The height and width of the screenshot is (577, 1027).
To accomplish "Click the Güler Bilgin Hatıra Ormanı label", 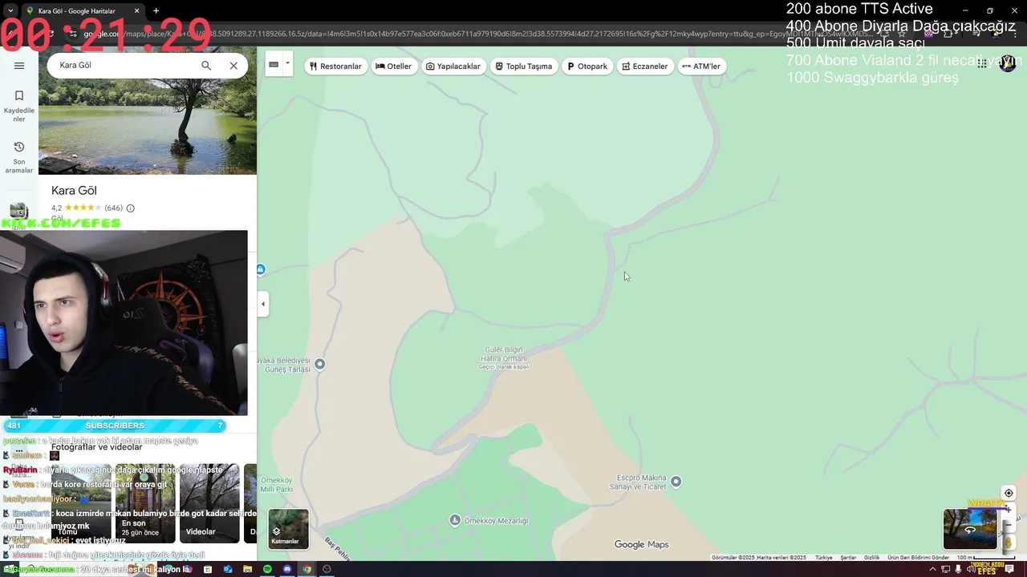I will point(504,357).
